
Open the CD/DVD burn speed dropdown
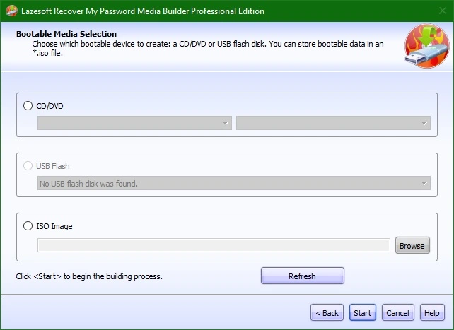[333, 123]
